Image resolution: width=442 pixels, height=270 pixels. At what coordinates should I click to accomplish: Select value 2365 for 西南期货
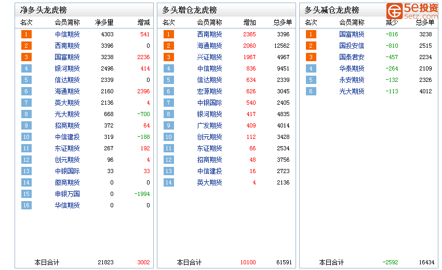[249, 34]
